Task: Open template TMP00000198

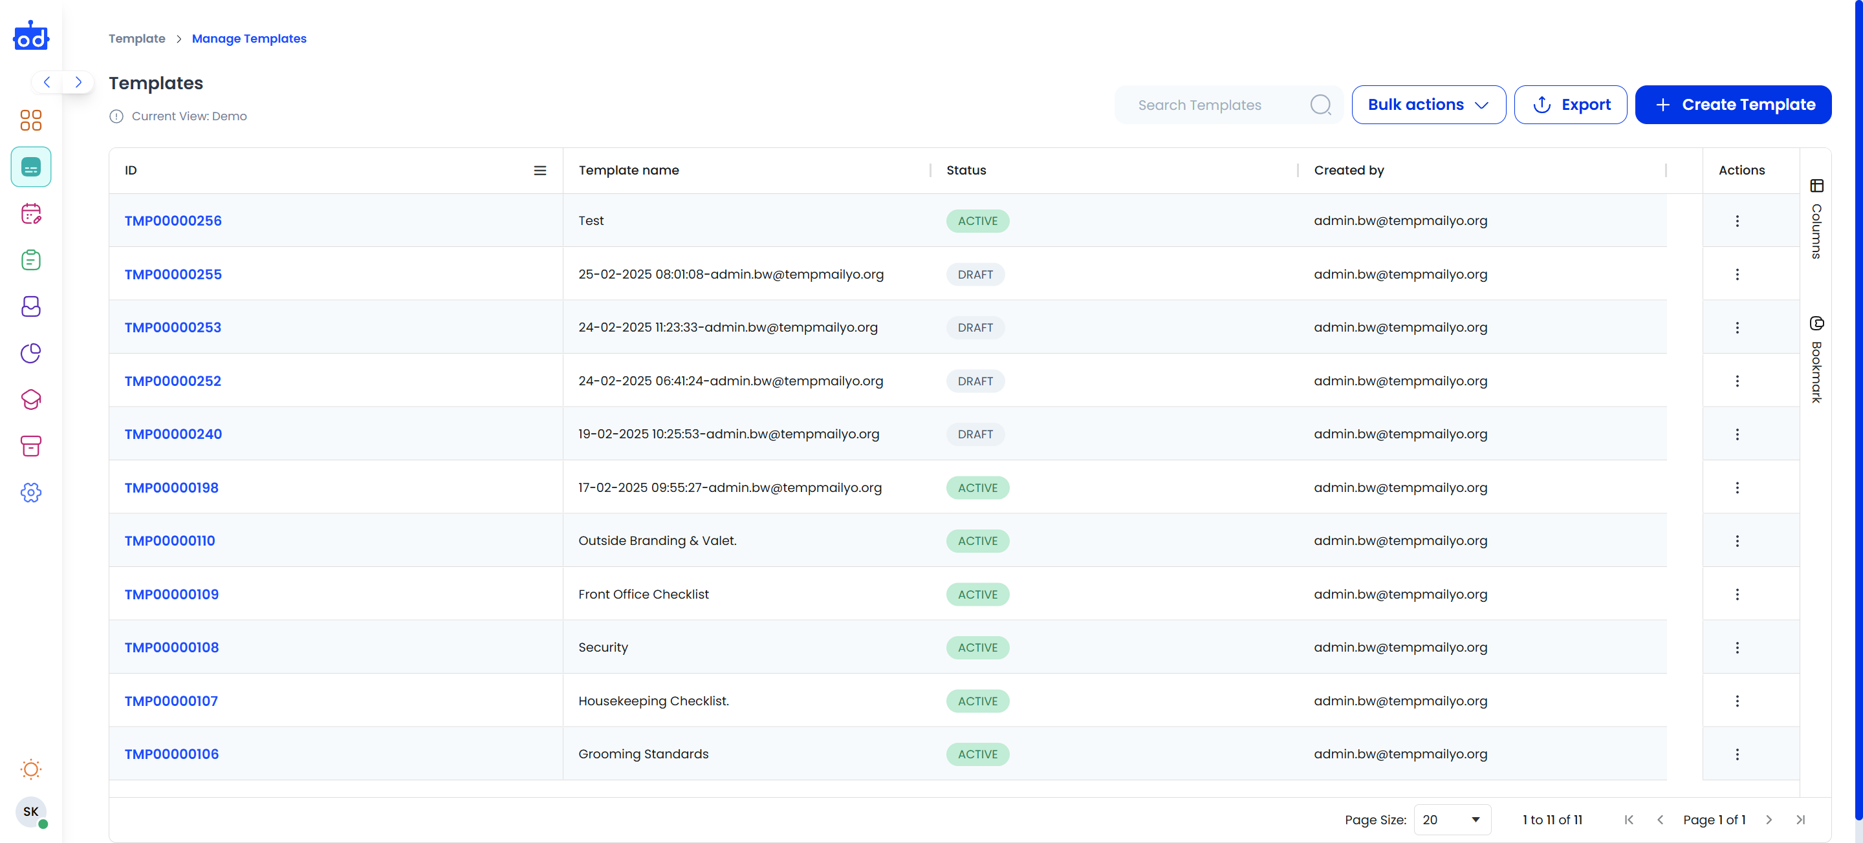Action: (171, 488)
